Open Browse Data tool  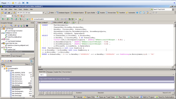(111, 13)
